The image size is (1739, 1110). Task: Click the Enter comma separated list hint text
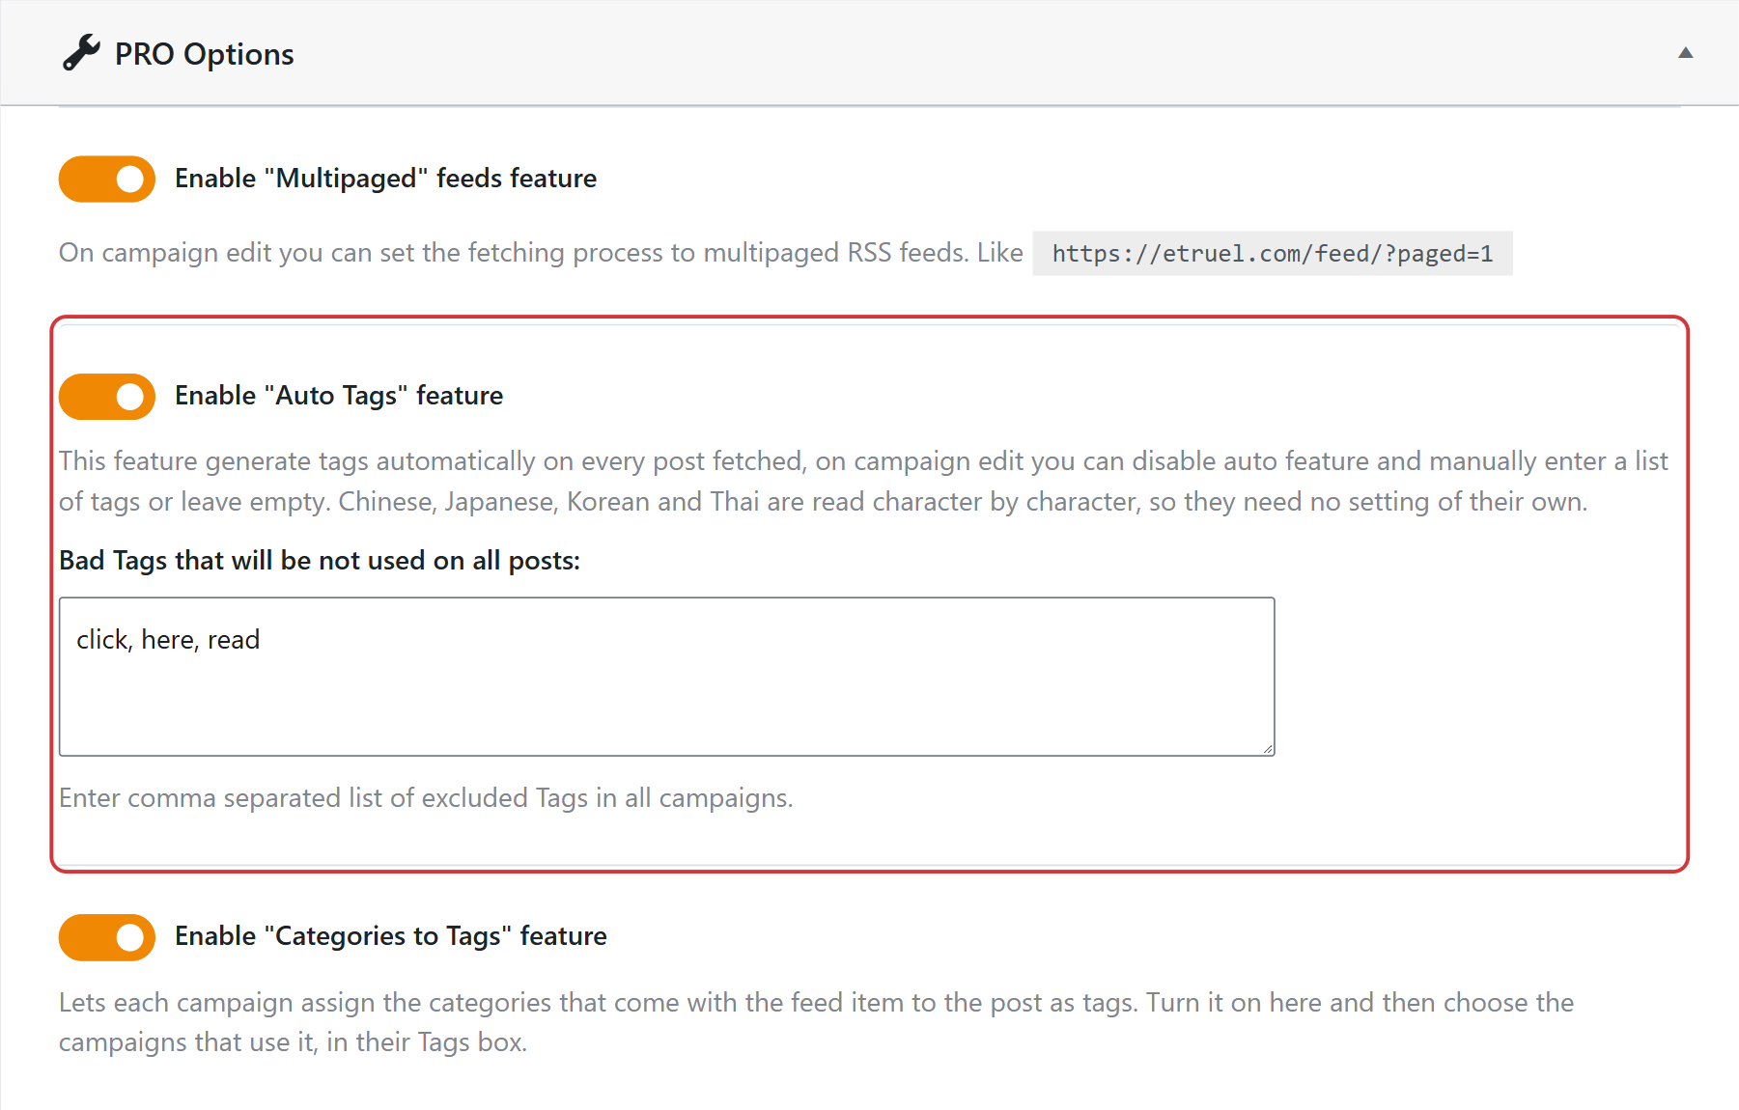tap(426, 798)
